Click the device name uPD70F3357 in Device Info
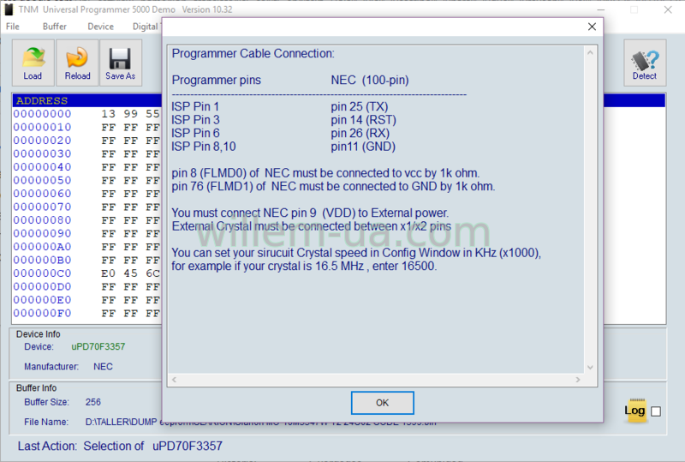This screenshot has height=462, width=685. coord(98,346)
